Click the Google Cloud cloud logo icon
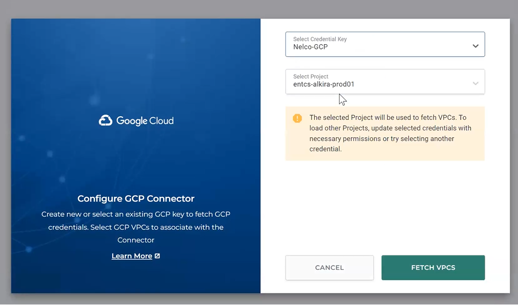 [106, 120]
